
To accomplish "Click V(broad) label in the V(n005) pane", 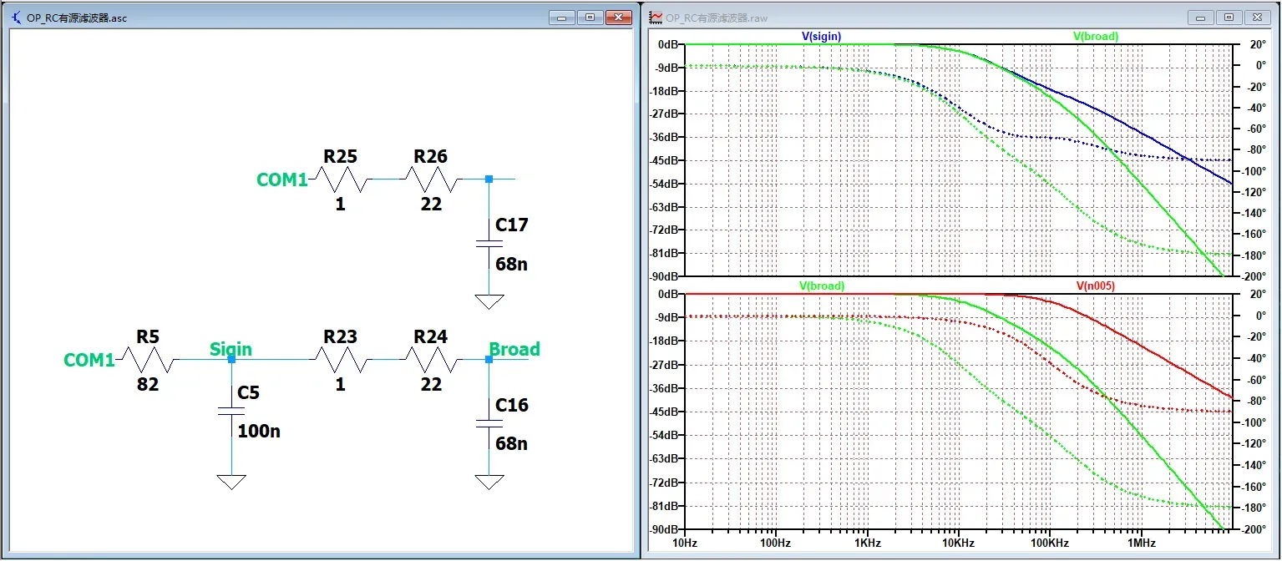I will (822, 286).
